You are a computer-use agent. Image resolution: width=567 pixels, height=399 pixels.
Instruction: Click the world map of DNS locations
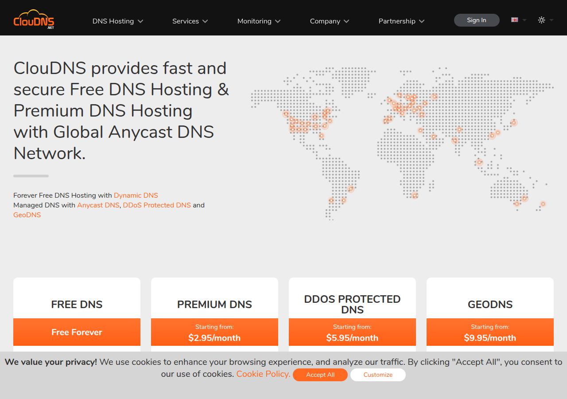click(x=402, y=143)
